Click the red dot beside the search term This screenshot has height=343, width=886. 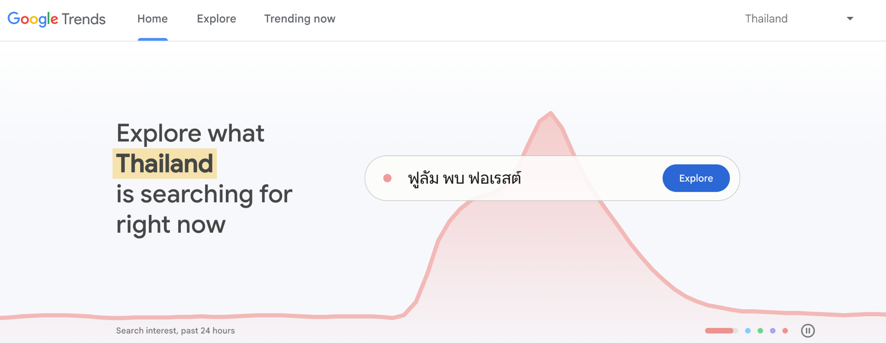[388, 178]
